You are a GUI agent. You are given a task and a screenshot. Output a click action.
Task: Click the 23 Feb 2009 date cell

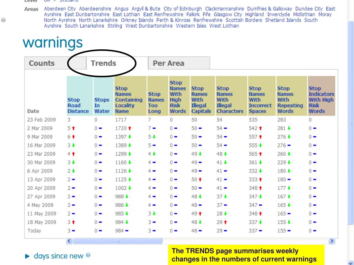click(x=41, y=120)
